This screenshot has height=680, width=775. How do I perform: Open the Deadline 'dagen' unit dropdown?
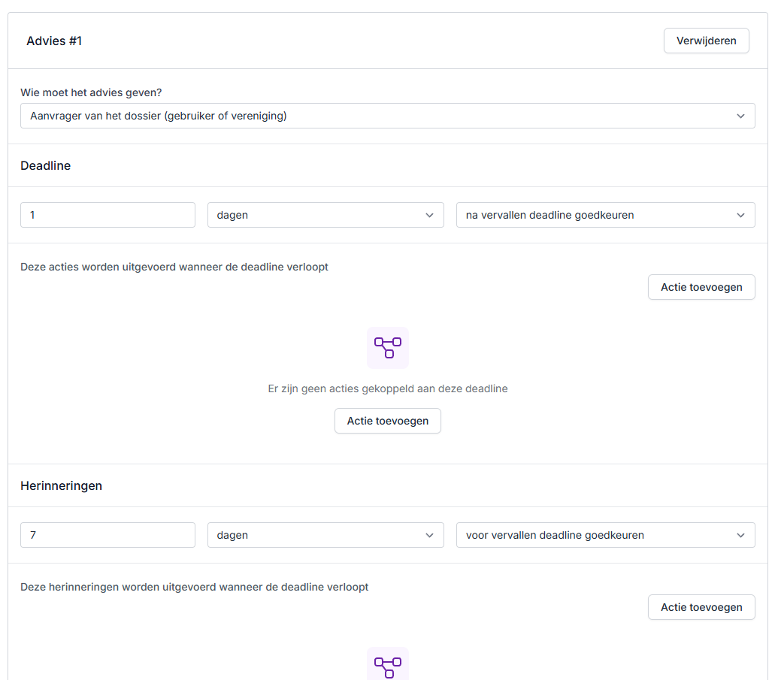[x=325, y=215]
